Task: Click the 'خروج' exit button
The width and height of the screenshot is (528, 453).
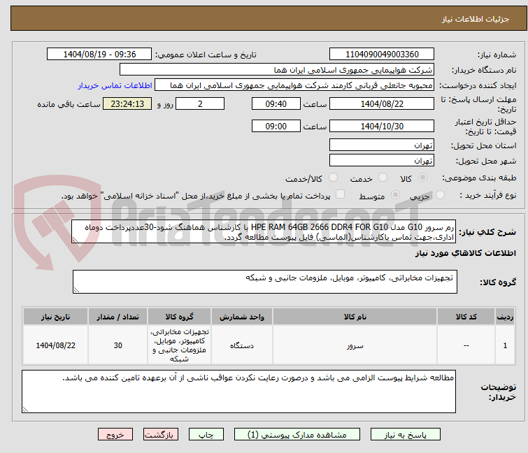Action: (x=116, y=434)
